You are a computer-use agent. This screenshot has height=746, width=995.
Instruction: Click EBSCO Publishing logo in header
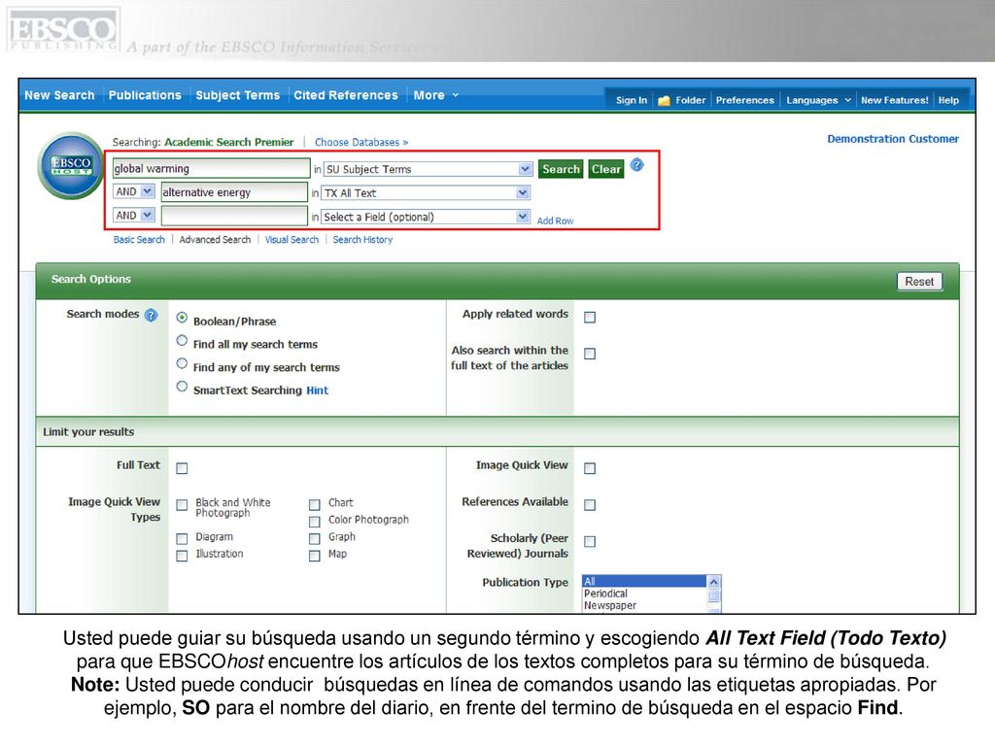pos(62,30)
